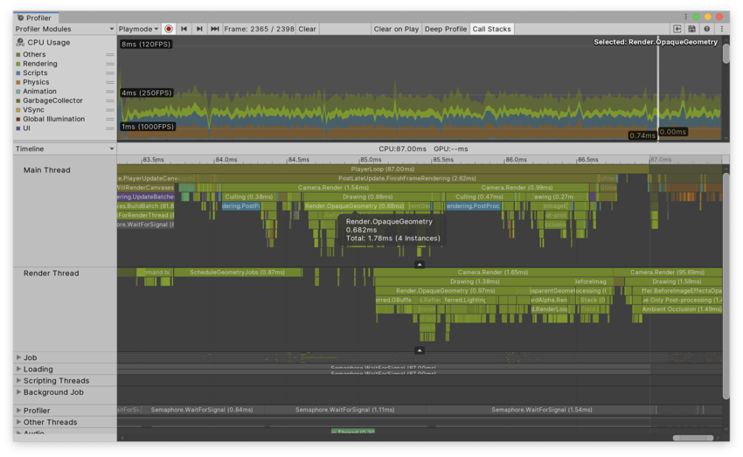Go to the first frame

[x=184, y=29]
